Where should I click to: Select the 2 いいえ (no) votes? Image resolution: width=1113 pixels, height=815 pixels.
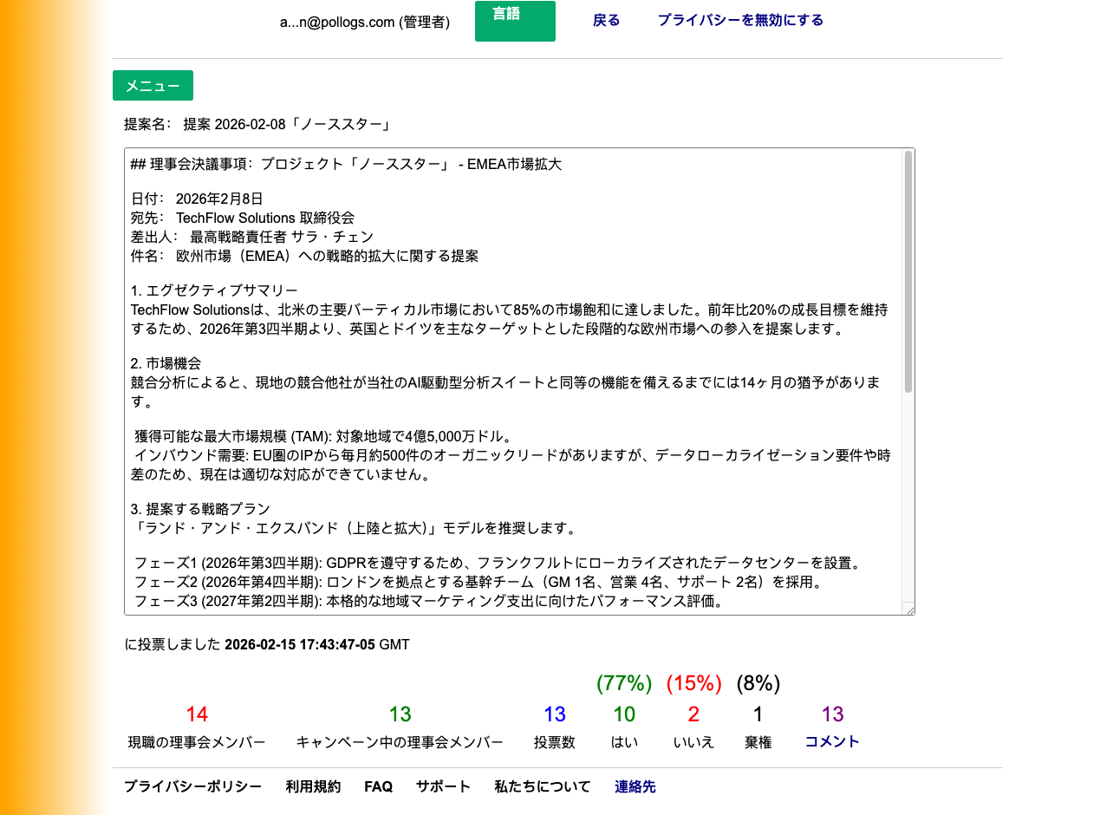point(693,714)
